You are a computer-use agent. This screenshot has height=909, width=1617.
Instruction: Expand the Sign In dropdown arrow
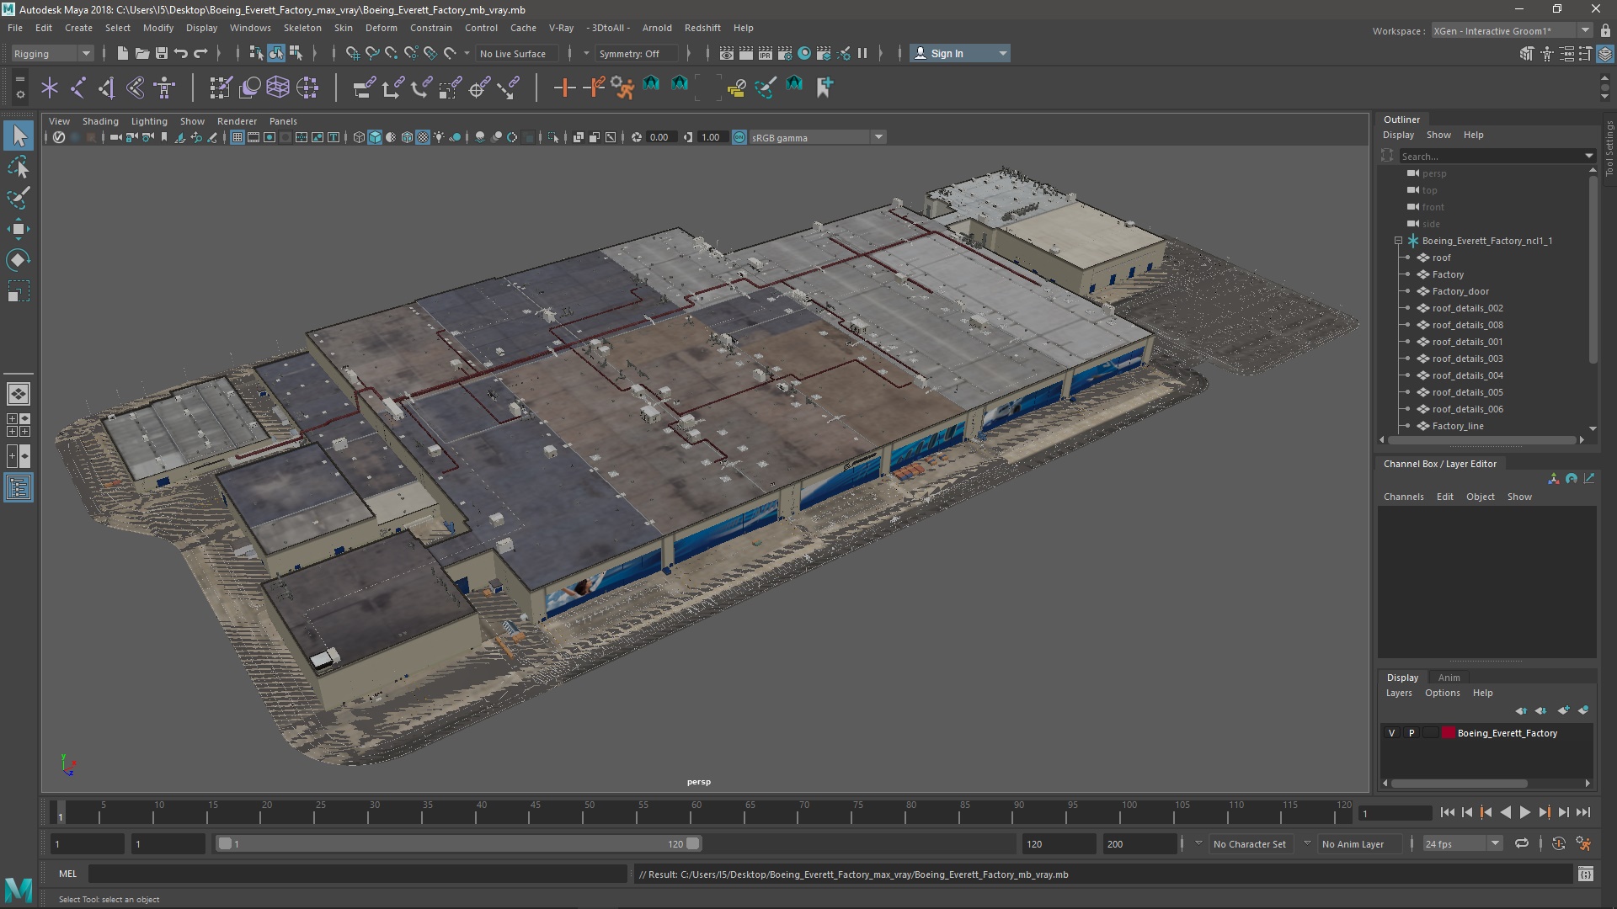(1002, 54)
